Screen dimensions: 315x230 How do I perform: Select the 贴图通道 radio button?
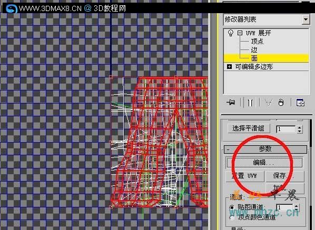pyautogui.click(x=232, y=207)
